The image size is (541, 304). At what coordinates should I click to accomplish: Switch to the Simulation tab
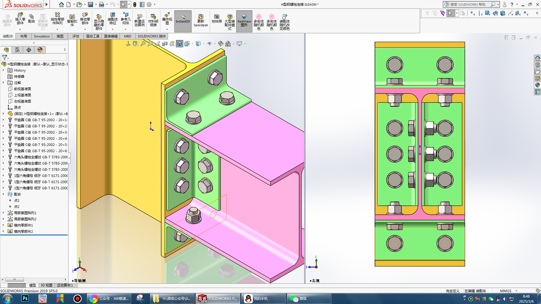click(42, 36)
